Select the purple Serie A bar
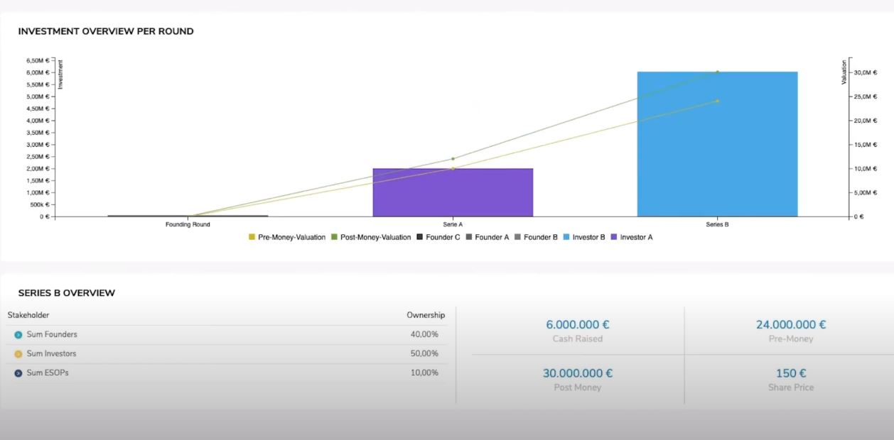Screen dimensions: 894x440 pos(453,192)
